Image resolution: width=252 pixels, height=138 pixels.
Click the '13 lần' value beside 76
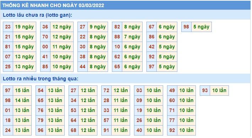pyautogui.click(x=55, y=110)
